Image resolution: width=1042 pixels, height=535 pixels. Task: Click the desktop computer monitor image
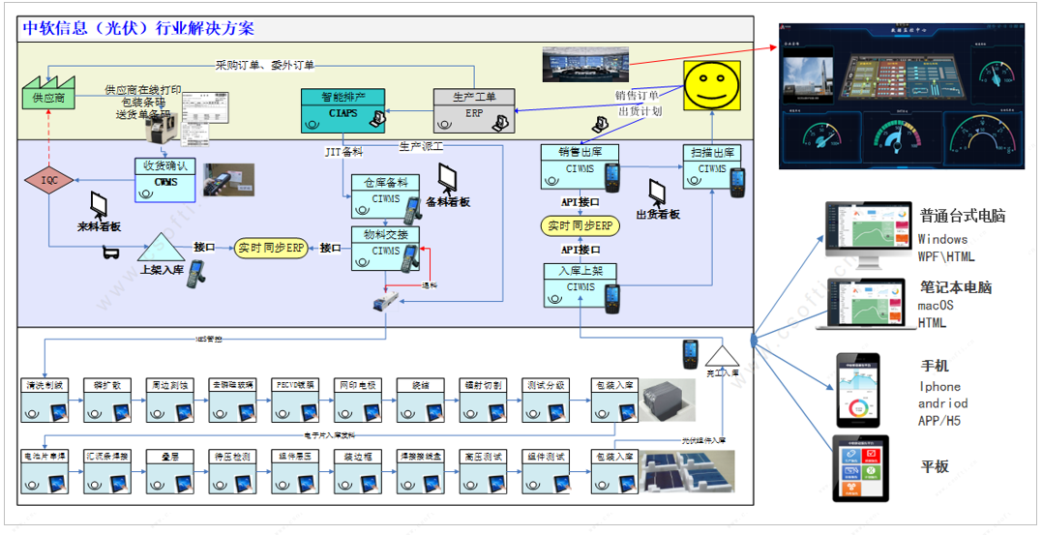click(863, 232)
